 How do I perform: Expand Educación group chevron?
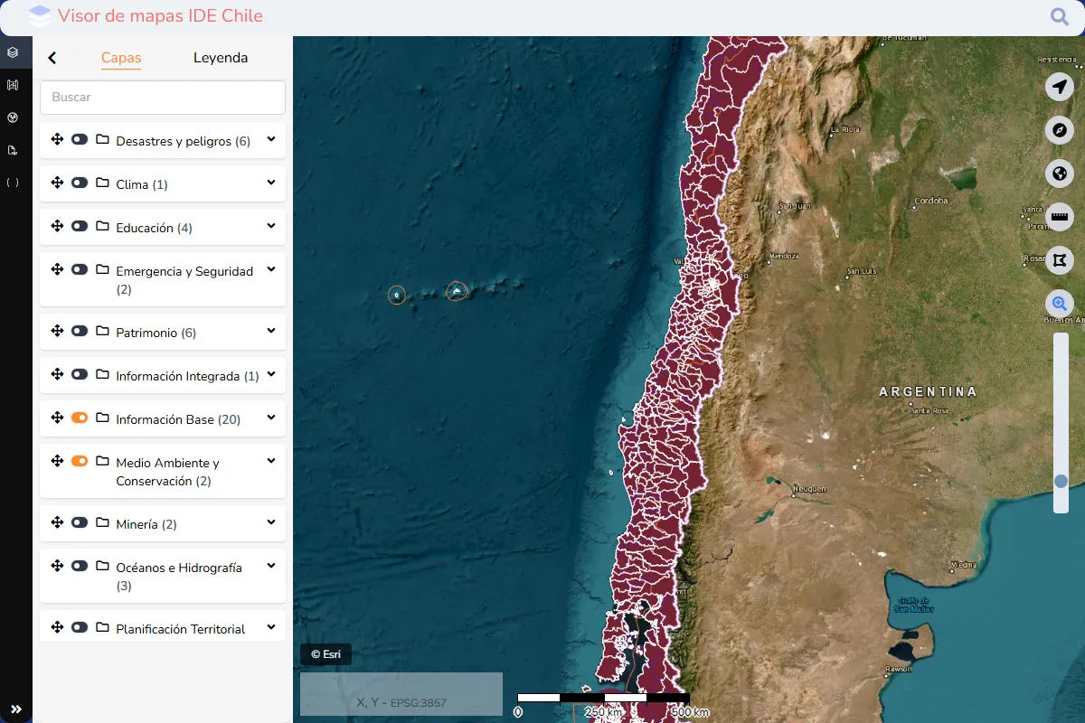[x=271, y=226]
